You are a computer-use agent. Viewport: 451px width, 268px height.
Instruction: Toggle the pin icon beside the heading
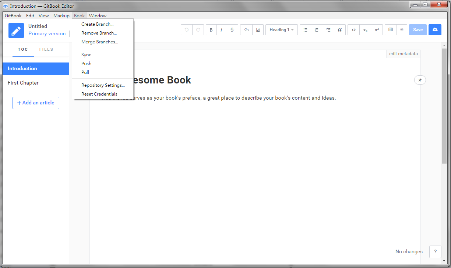(420, 80)
